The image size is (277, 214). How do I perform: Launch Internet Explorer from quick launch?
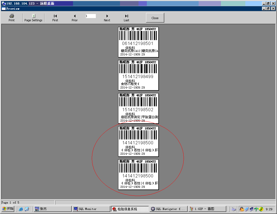[x=21, y=209]
